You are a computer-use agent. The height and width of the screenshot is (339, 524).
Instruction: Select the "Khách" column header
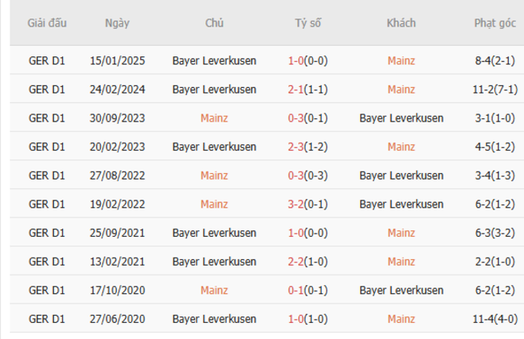(401, 23)
